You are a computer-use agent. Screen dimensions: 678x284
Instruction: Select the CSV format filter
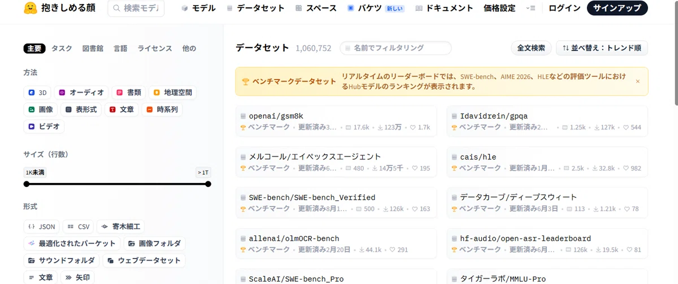tap(79, 226)
